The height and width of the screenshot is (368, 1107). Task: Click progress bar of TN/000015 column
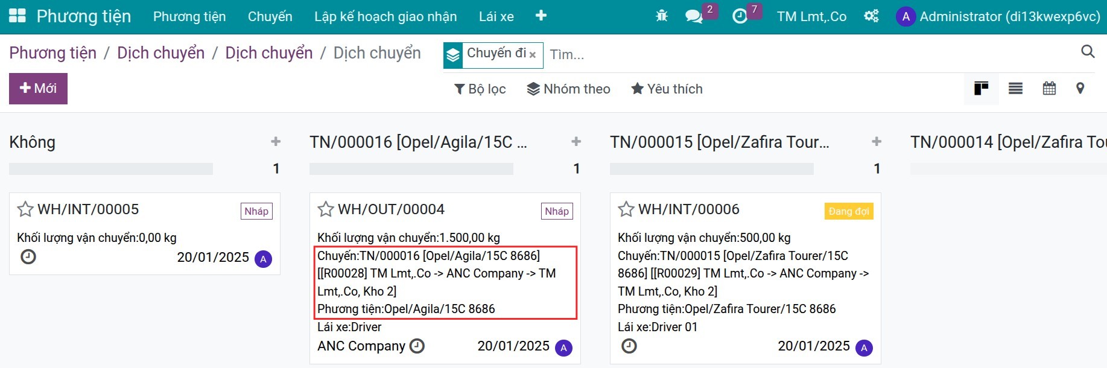point(712,169)
